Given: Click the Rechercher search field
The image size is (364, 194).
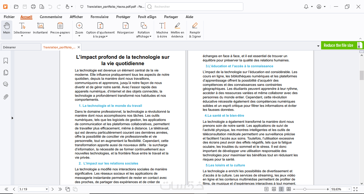Looking at the screenshot, I should point(194,7).
